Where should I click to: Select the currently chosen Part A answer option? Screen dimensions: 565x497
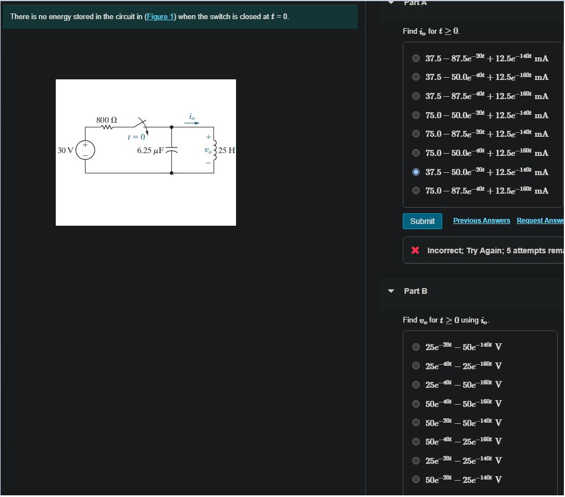pyautogui.click(x=416, y=172)
